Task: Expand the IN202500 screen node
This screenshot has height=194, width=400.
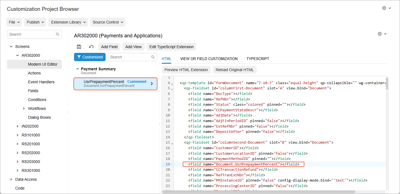Action: 17,126
